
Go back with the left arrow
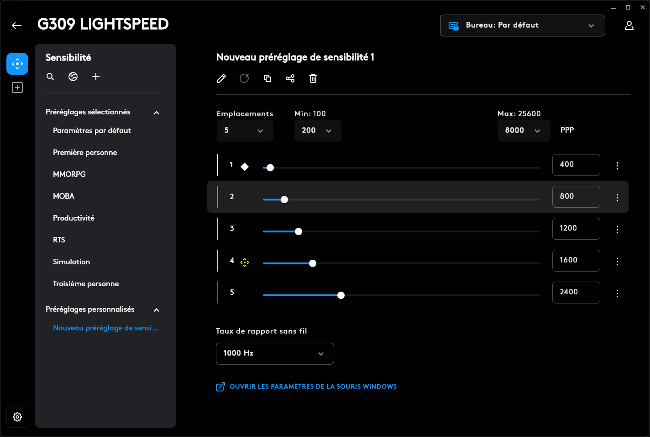point(17,26)
